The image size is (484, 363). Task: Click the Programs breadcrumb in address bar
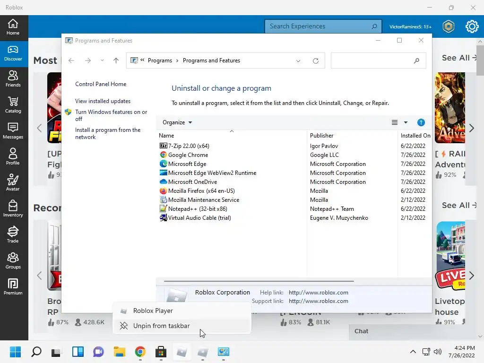point(160,60)
